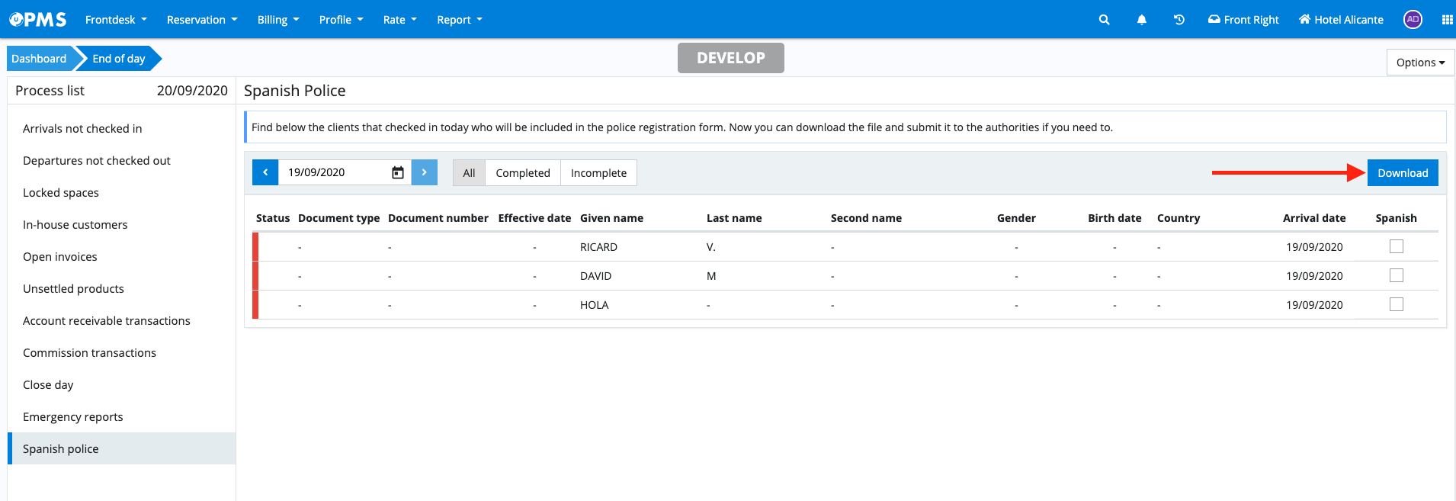Image resolution: width=1456 pixels, height=501 pixels.
Task: Open the calendar date picker icon
Action: coord(397,172)
